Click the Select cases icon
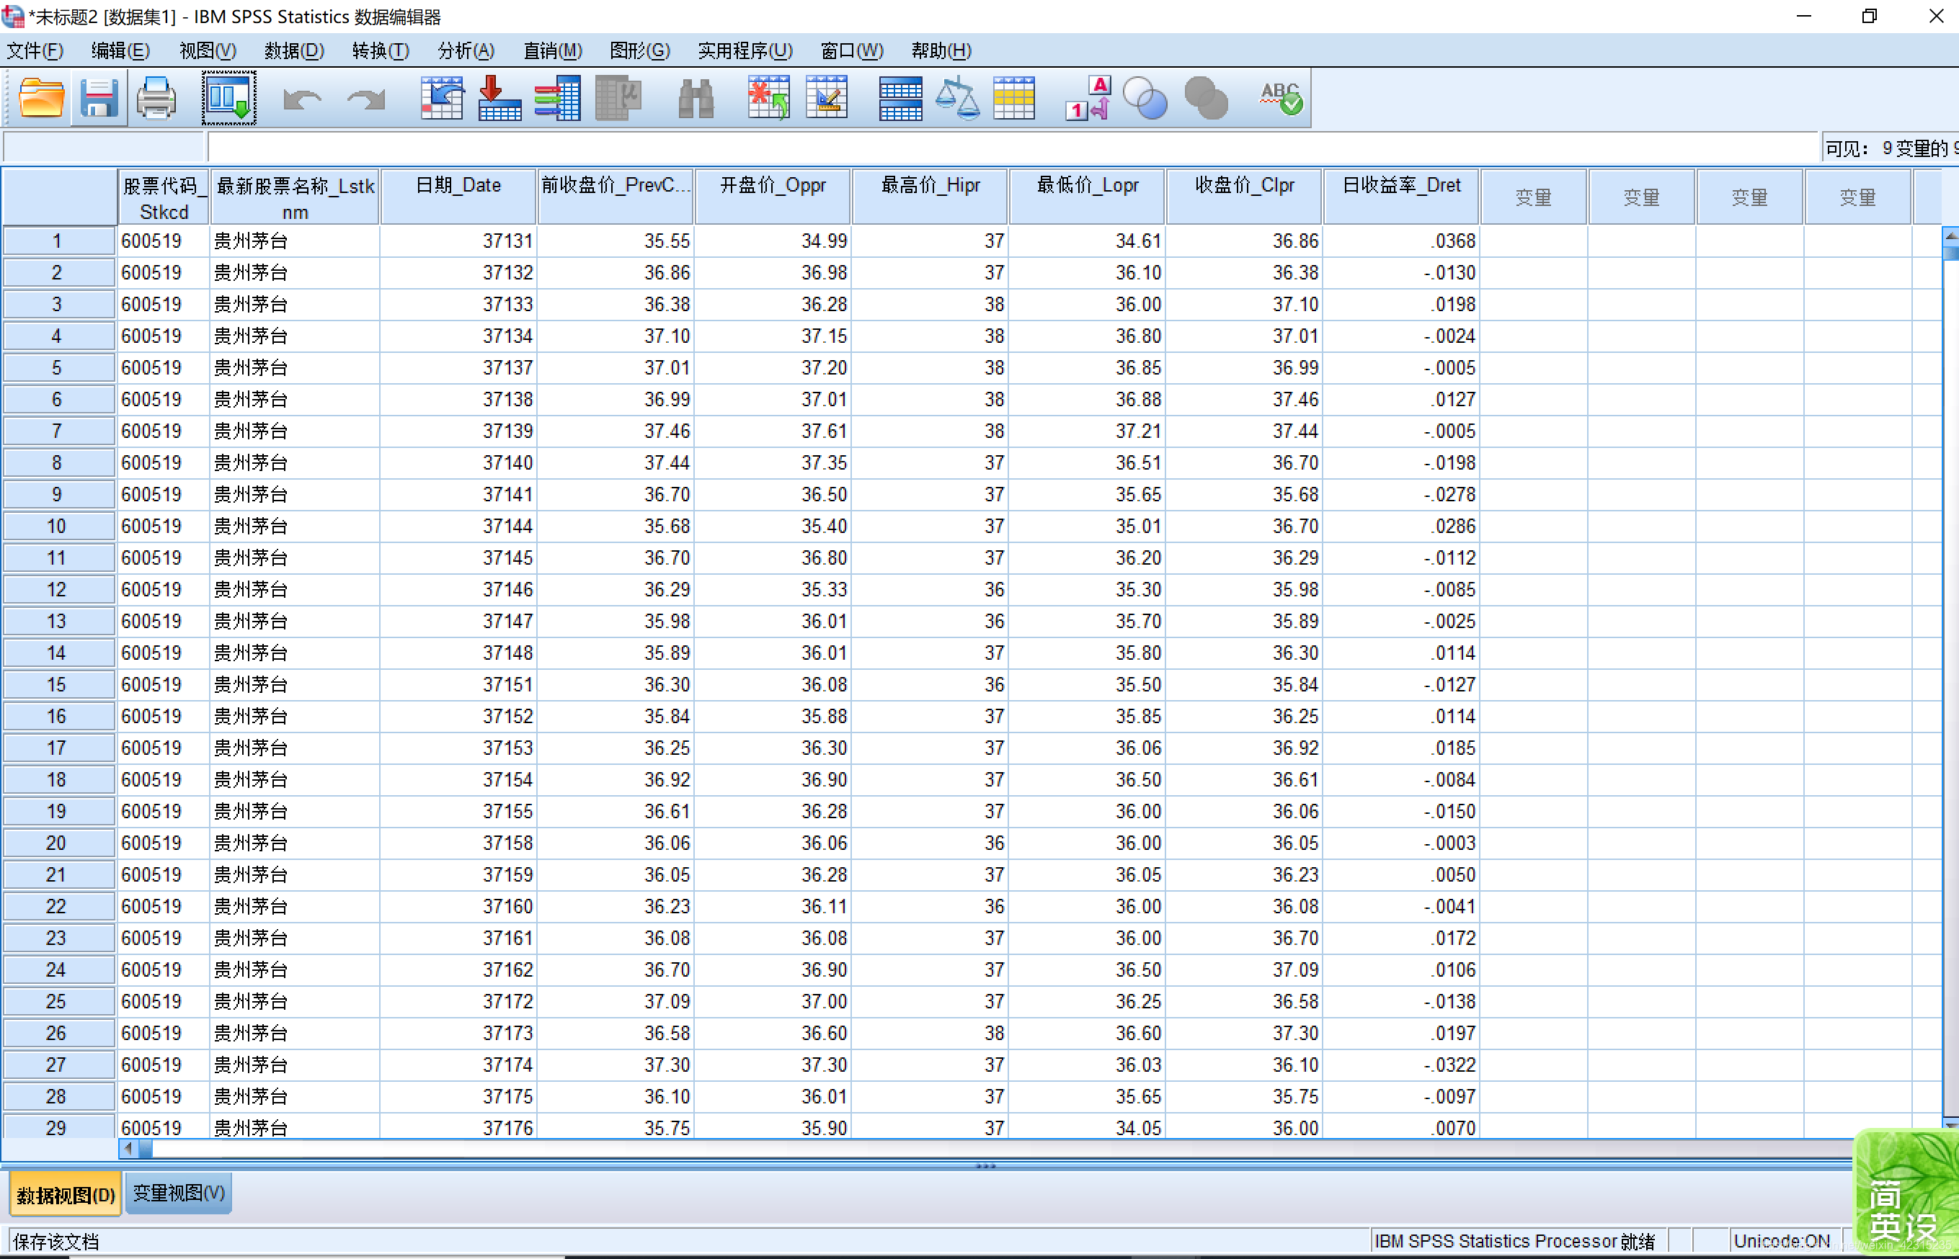 (x=1014, y=99)
